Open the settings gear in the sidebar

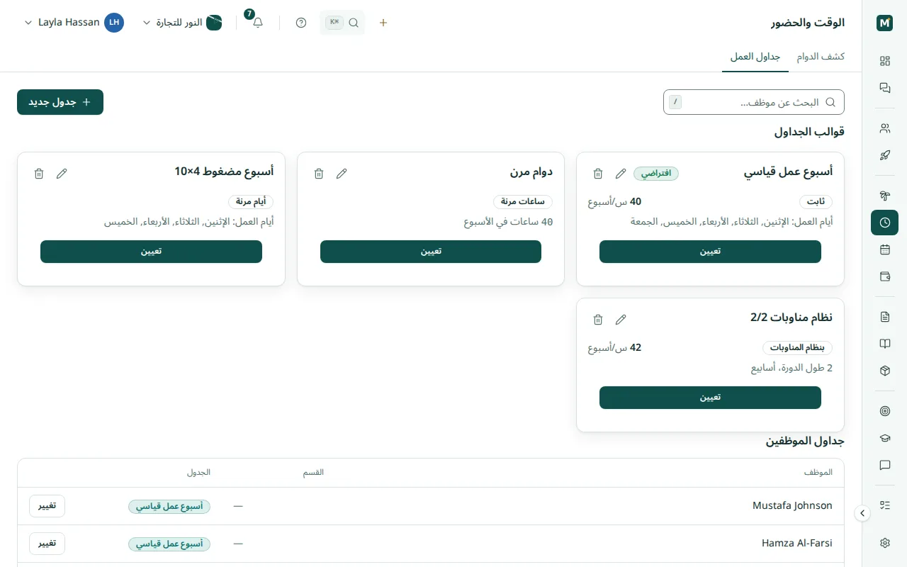tap(884, 543)
